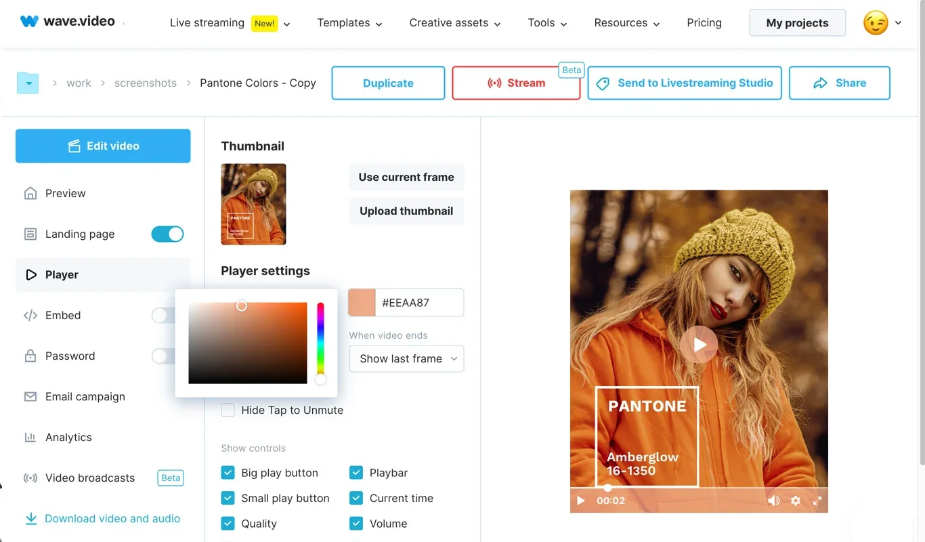925x542 pixels.
Task: Uncheck the Quality checkbox
Action: point(228,524)
